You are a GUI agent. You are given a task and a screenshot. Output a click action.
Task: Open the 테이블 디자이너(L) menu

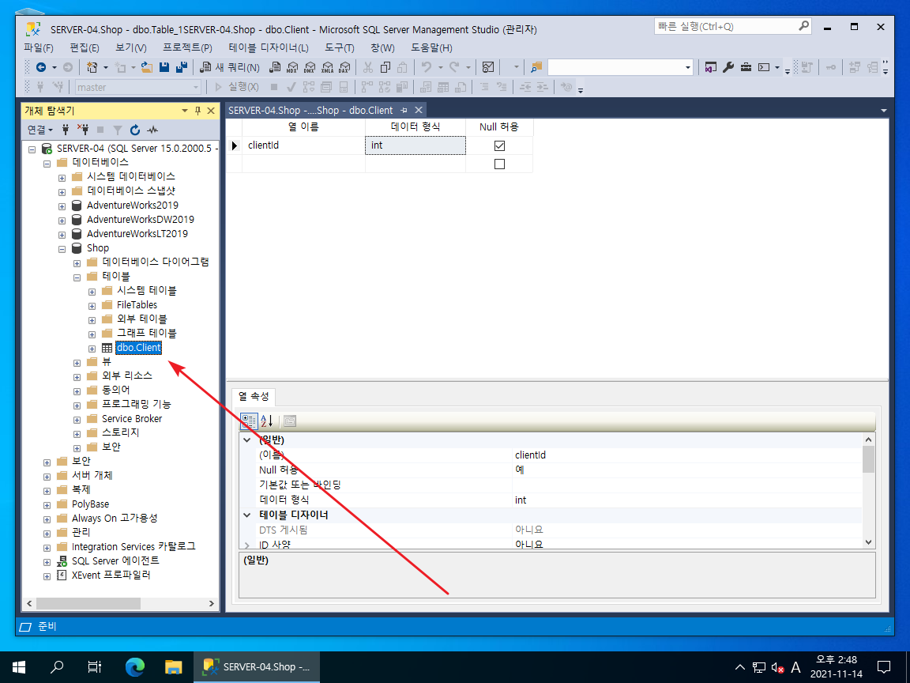coord(269,47)
